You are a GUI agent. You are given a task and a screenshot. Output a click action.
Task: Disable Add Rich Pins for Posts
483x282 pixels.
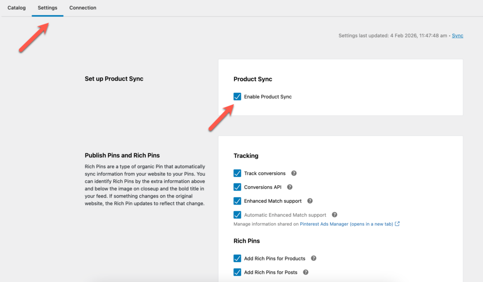pyautogui.click(x=237, y=272)
